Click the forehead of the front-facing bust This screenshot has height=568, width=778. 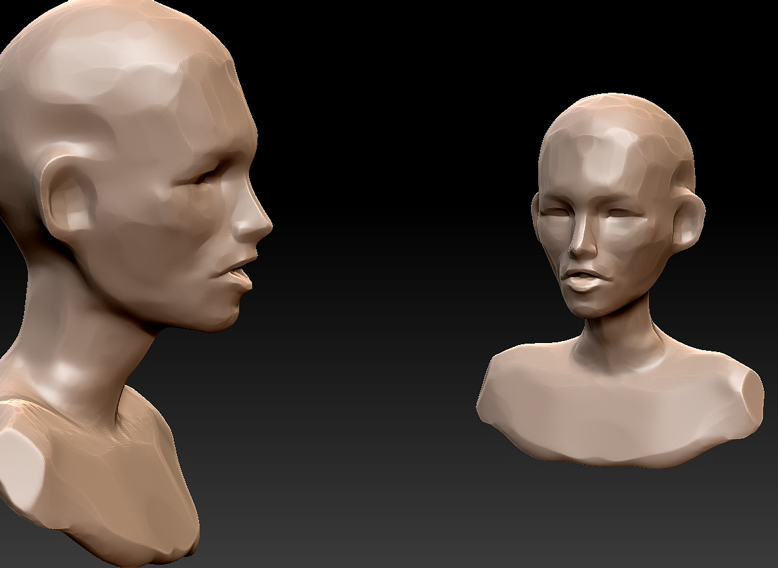[x=598, y=165]
